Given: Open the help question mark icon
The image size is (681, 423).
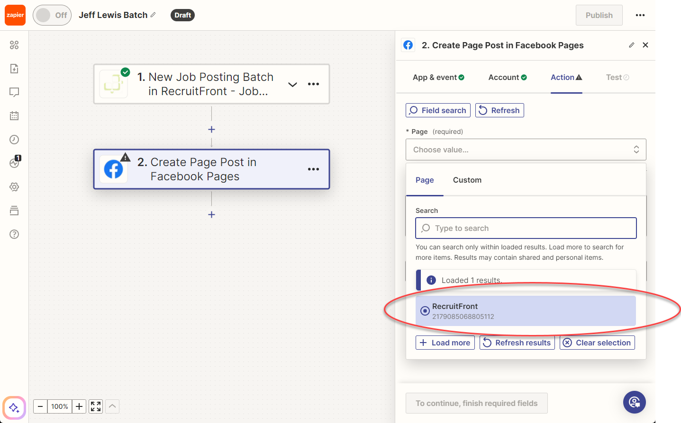Looking at the screenshot, I should (14, 234).
